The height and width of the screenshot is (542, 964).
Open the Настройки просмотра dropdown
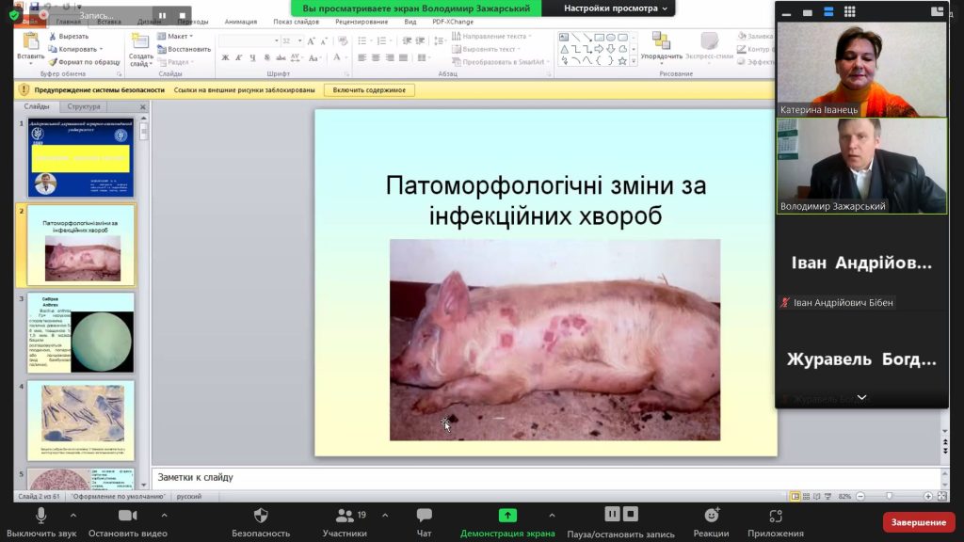pos(615,8)
